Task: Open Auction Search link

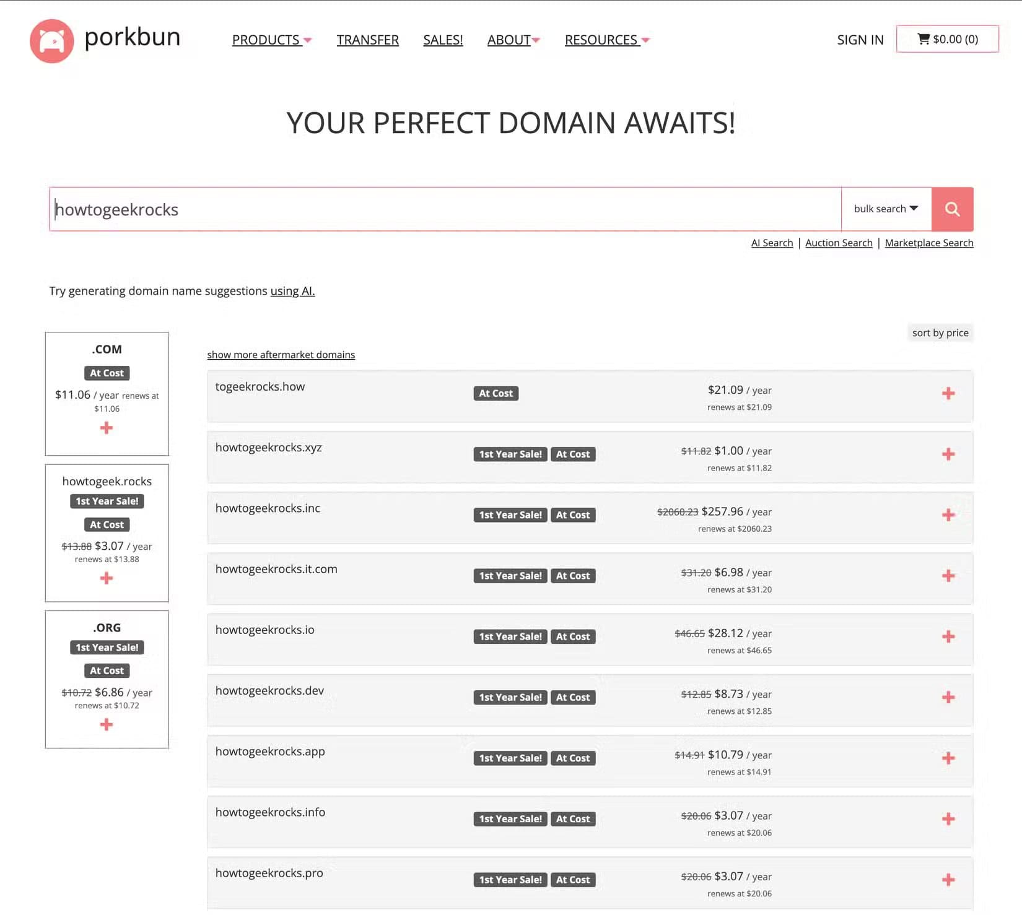Action: 839,243
